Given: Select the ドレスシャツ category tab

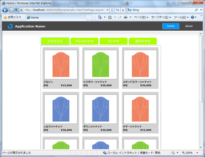Looking at the screenshot, I should 84,41.
